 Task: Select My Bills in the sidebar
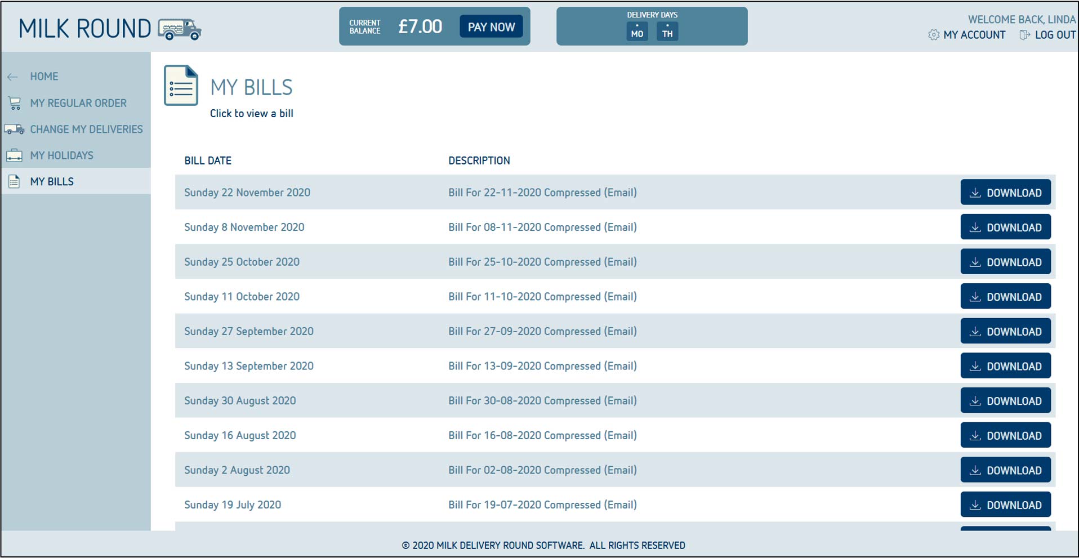tap(52, 181)
